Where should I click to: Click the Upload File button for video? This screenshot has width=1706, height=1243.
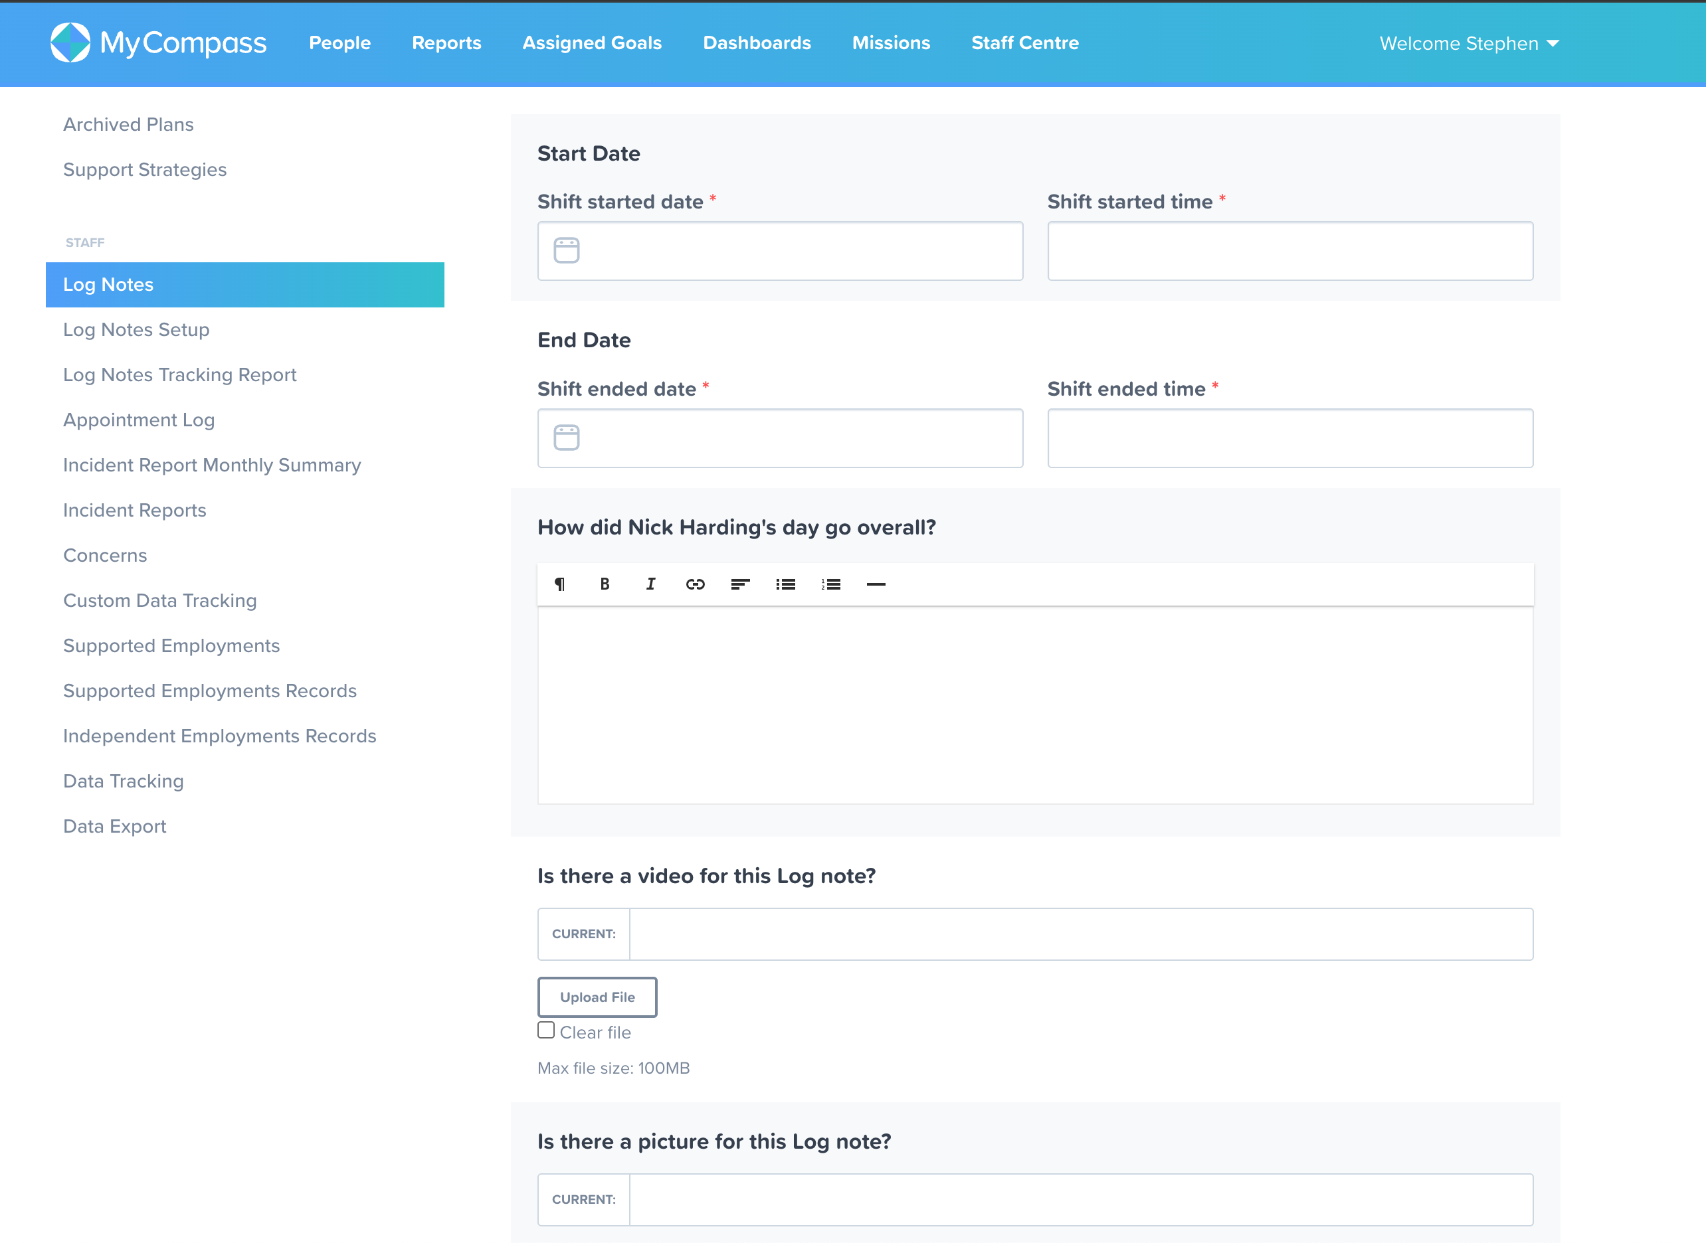tap(597, 997)
